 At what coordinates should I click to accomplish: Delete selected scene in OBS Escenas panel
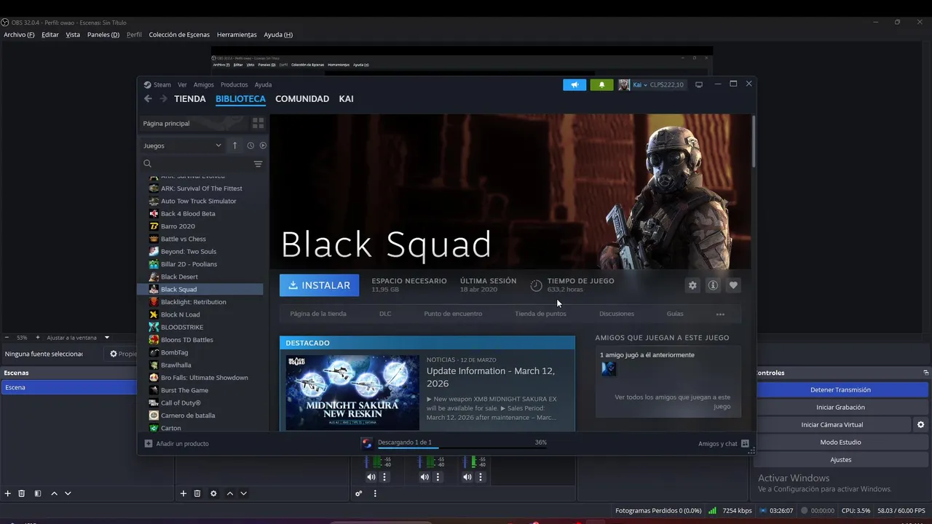pyautogui.click(x=22, y=493)
